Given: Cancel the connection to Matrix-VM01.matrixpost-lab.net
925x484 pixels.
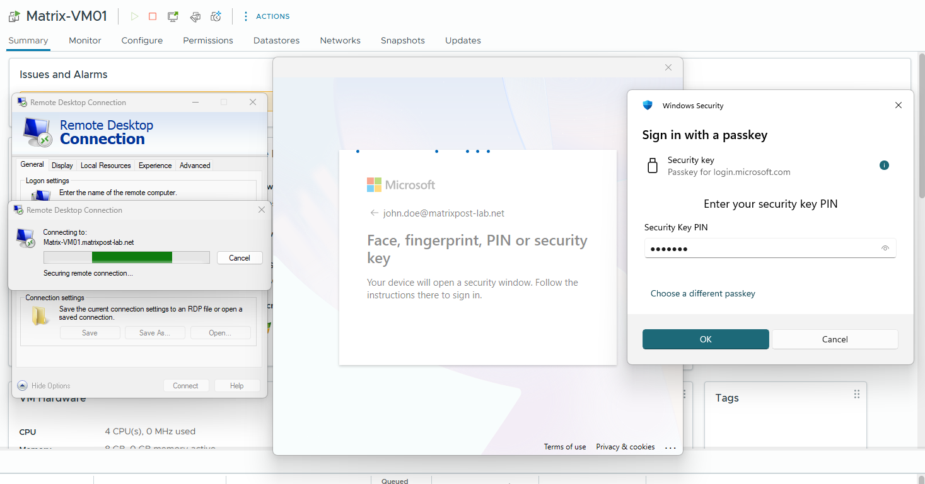Looking at the screenshot, I should coord(240,258).
